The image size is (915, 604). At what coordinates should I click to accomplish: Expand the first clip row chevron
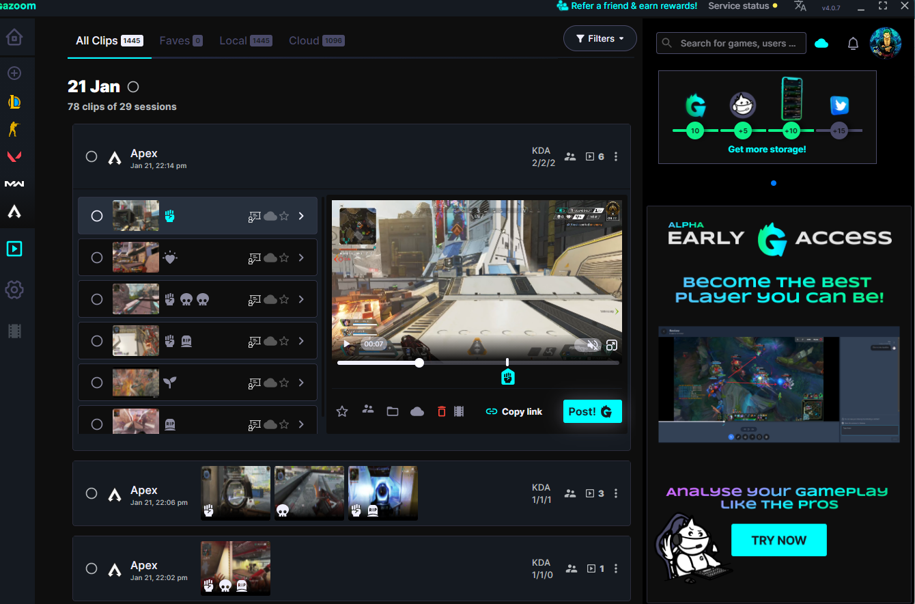tap(301, 216)
